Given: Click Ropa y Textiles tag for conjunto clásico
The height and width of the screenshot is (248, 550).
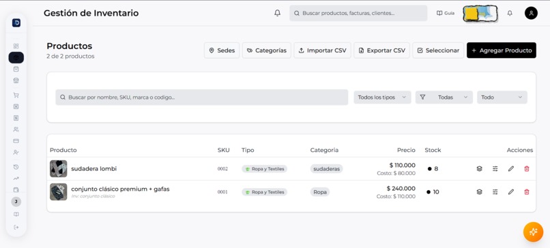Looking at the screenshot, I should (265, 192).
